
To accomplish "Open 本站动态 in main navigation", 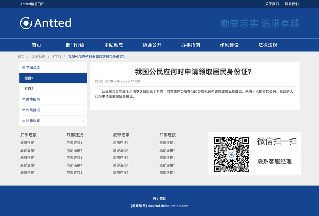I will (114, 45).
